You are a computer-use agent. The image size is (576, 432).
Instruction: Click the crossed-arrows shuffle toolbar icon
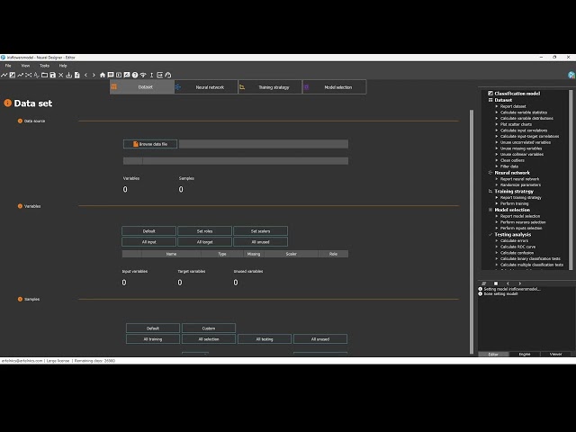[x=28, y=75]
